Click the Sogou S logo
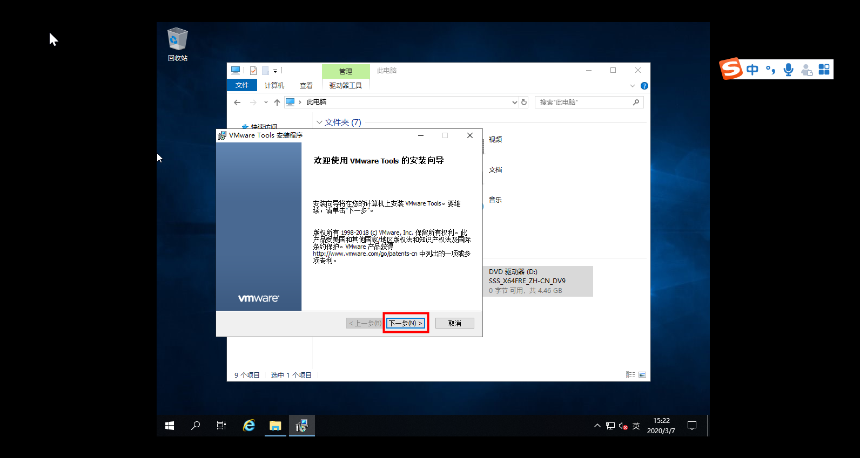 (x=730, y=69)
